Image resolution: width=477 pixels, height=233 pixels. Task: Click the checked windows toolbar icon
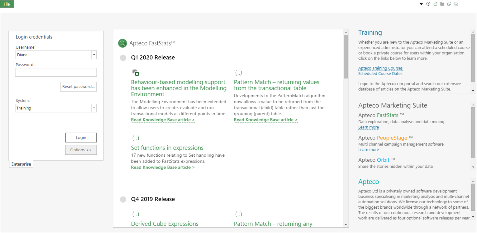click(x=456, y=4)
